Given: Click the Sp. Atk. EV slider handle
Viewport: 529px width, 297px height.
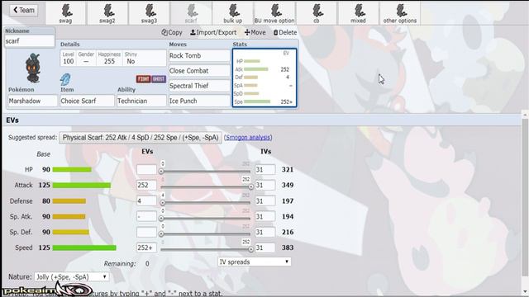Looking at the screenshot, I should (x=161, y=218).
